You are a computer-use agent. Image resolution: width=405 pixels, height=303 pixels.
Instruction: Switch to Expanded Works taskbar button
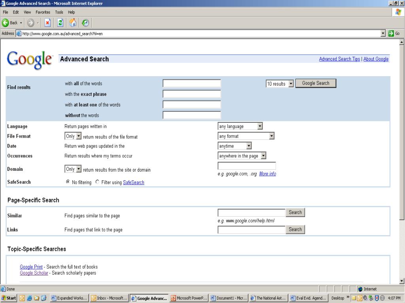click(x=69, y=298)
